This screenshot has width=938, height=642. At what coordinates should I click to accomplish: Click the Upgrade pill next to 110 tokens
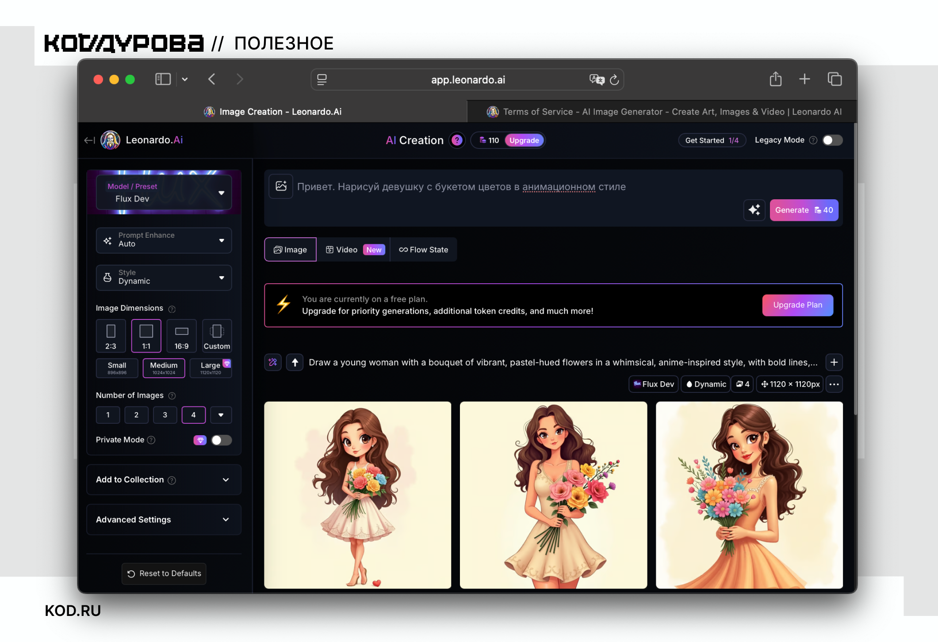[x=524, y=141]
